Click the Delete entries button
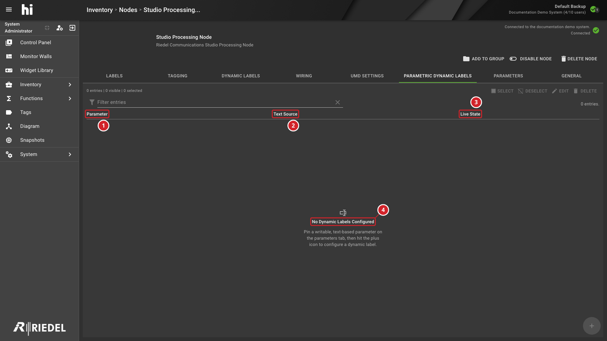607x341 pixels. [x=585, y=91]
